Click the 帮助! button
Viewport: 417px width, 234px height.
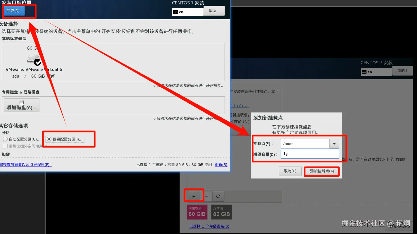tap(214, 11)
